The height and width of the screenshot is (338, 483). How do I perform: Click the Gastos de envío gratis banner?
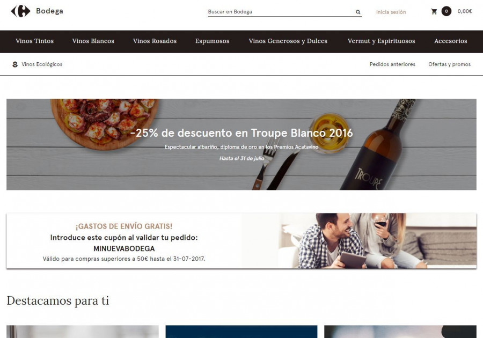coord(241,241)
